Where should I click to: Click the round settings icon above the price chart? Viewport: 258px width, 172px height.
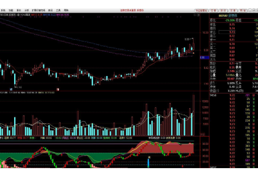tap(195, 15)
